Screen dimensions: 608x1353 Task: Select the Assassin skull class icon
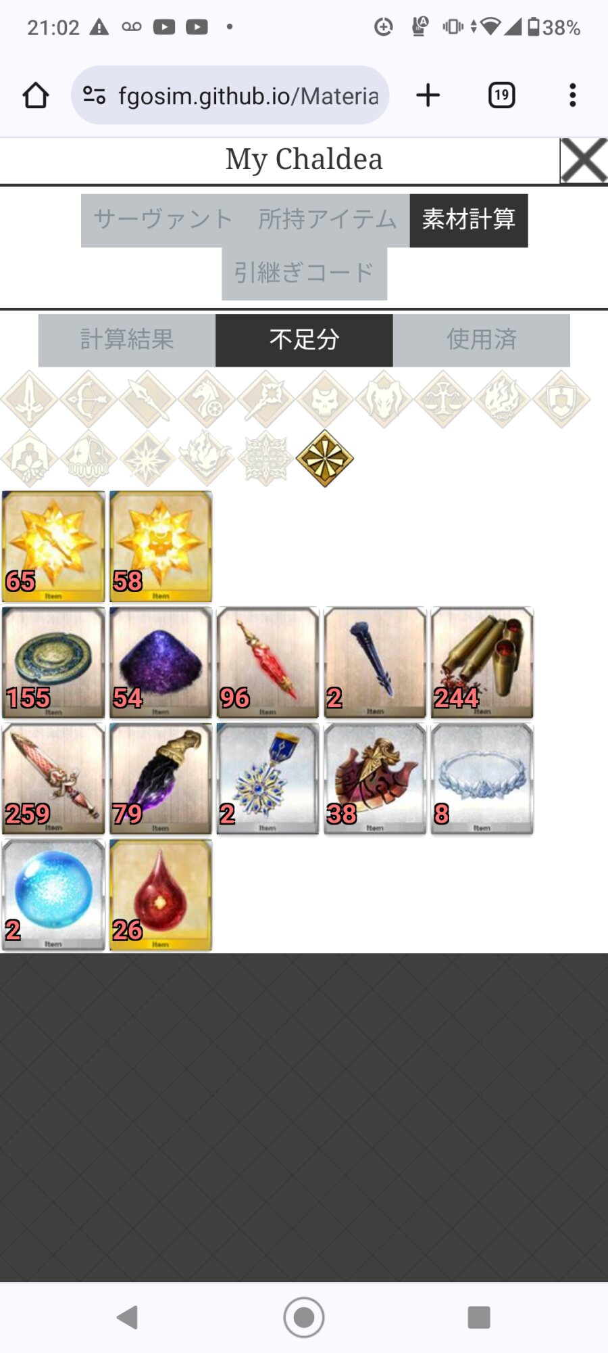[x=325, y=399]
